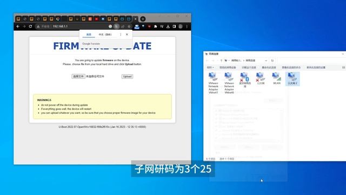Screen dimensions: 346x195
Task: Close the Google Translate popup
Action: click(127, 35)
